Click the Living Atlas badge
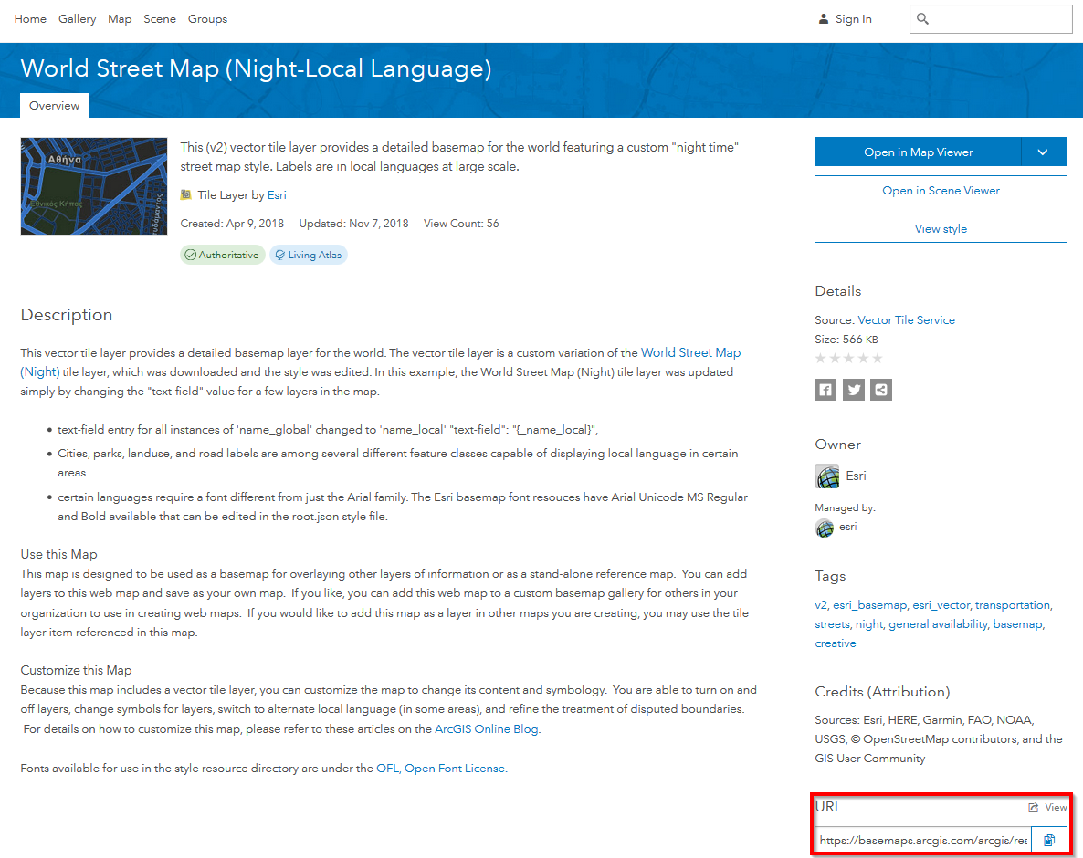Viewport: 1083px width, 858px height. click(308, 255)
